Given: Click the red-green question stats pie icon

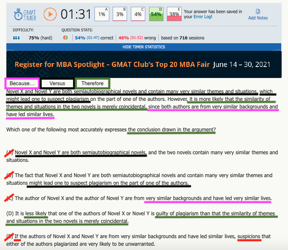Looking at the screenshot, I should coord(65,38).
